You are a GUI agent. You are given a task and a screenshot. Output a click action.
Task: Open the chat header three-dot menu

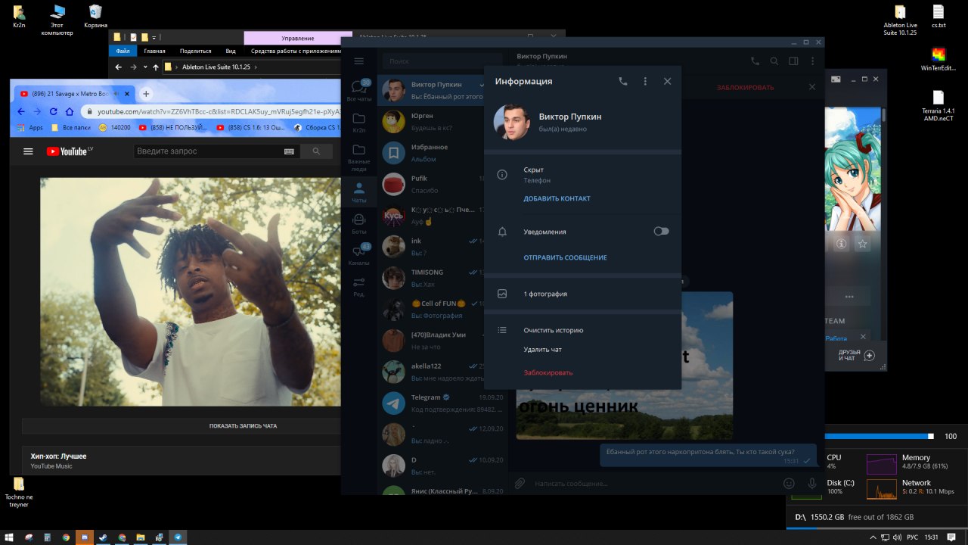tap(813, 61)
